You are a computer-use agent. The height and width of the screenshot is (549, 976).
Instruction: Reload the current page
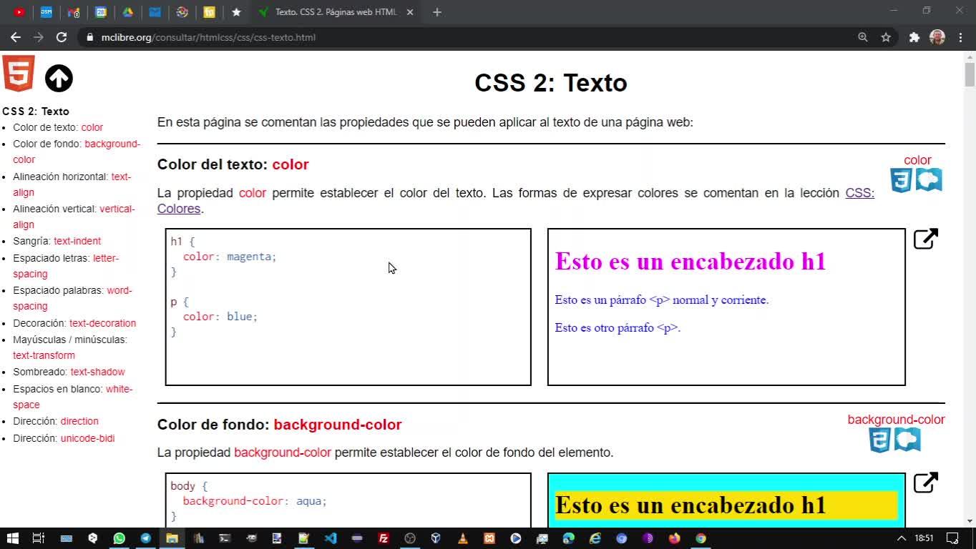(x=62, y=37)
